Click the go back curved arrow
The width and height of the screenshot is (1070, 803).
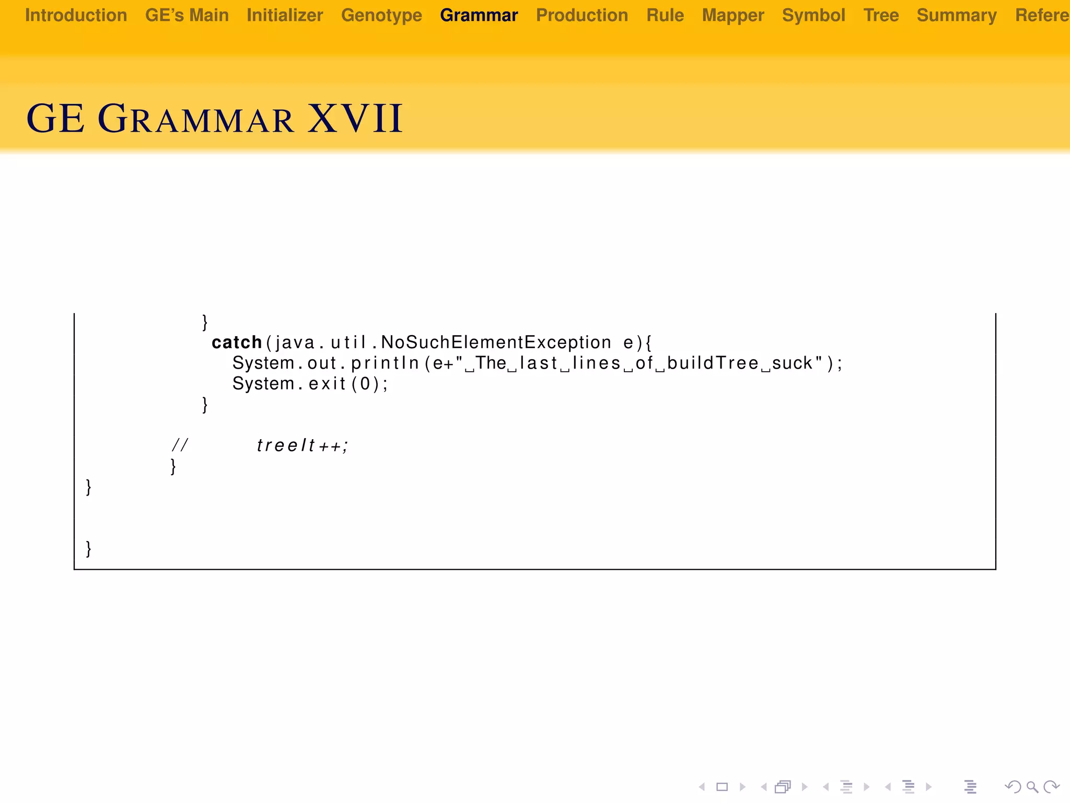click(x=1013, y=787)
